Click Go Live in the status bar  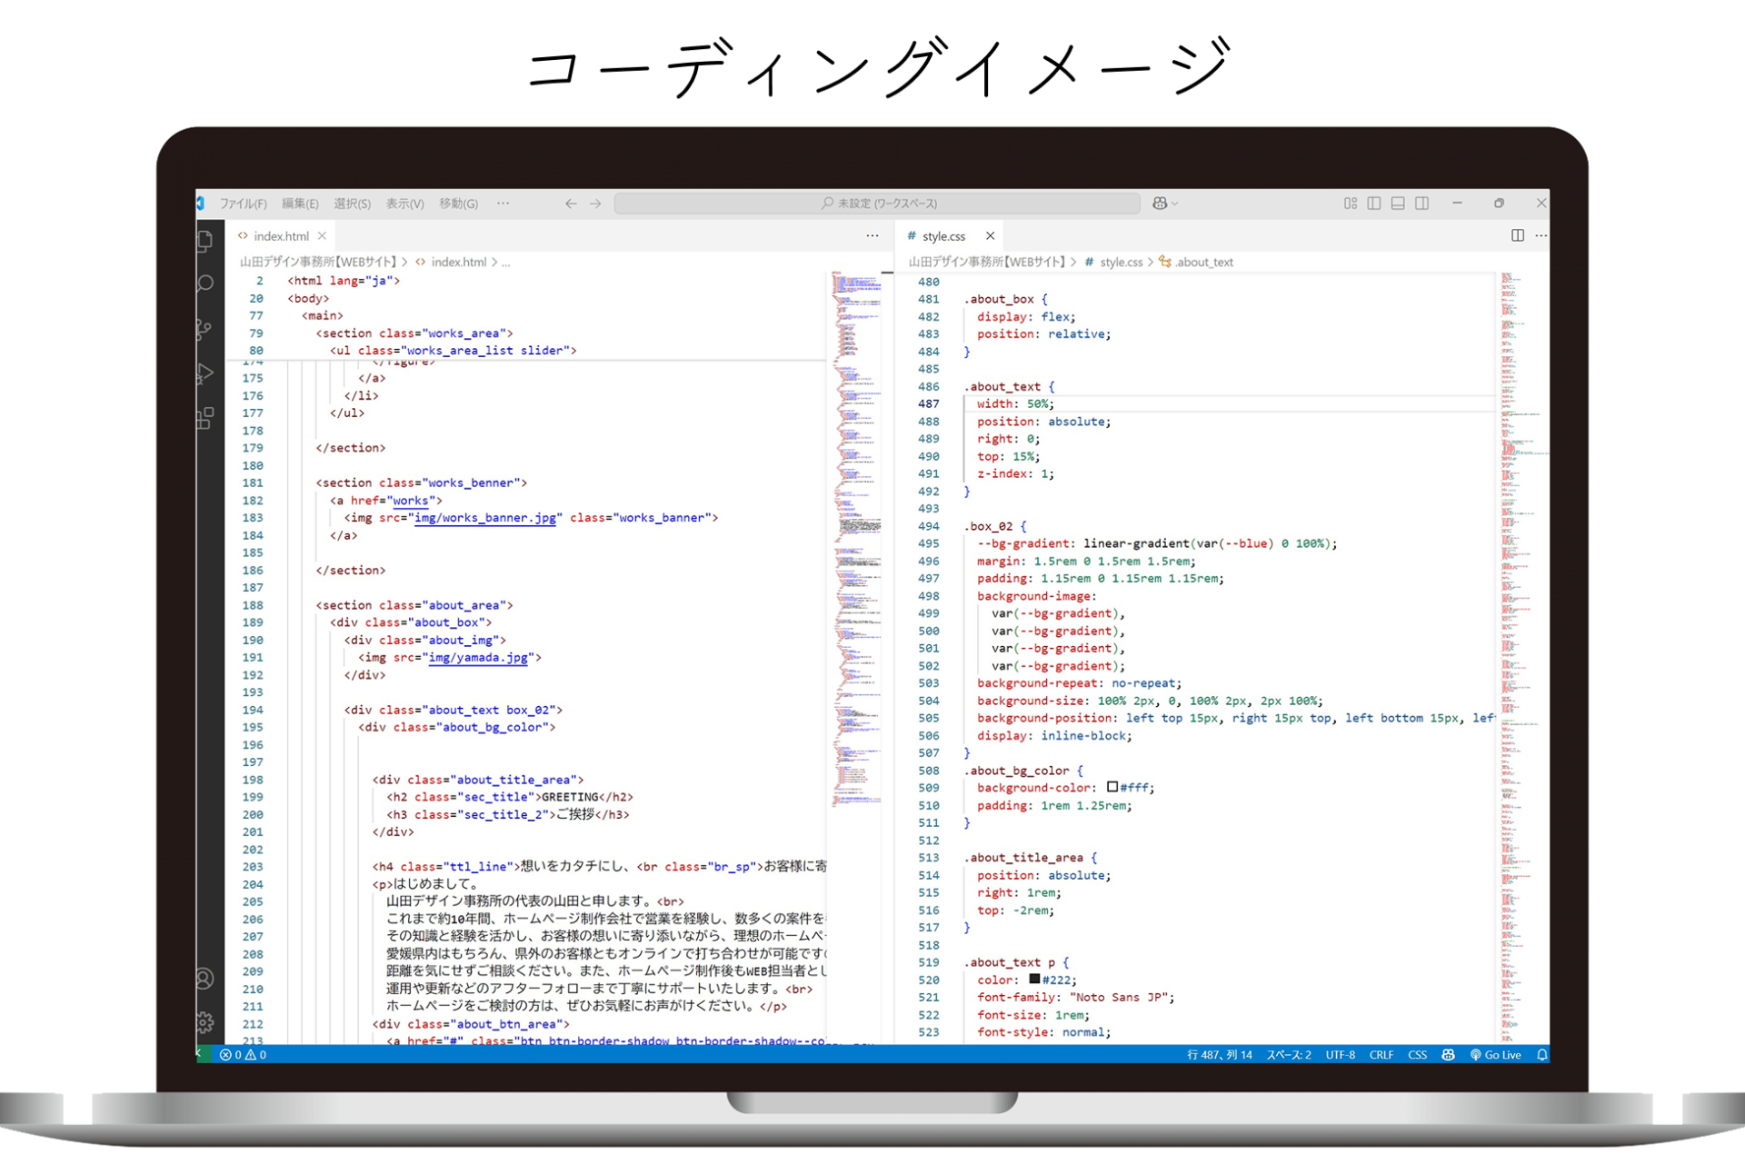pyautogui.click(x=1496, y=1055)
